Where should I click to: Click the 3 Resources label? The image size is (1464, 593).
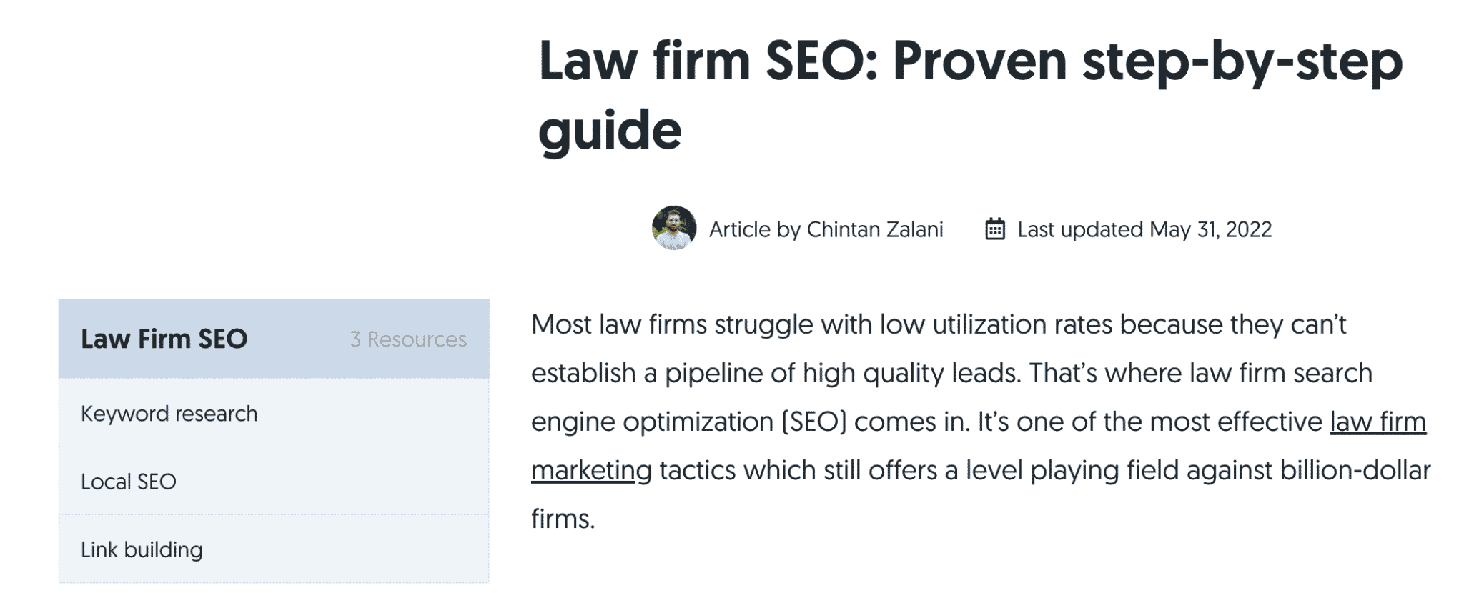coord(408,339)
